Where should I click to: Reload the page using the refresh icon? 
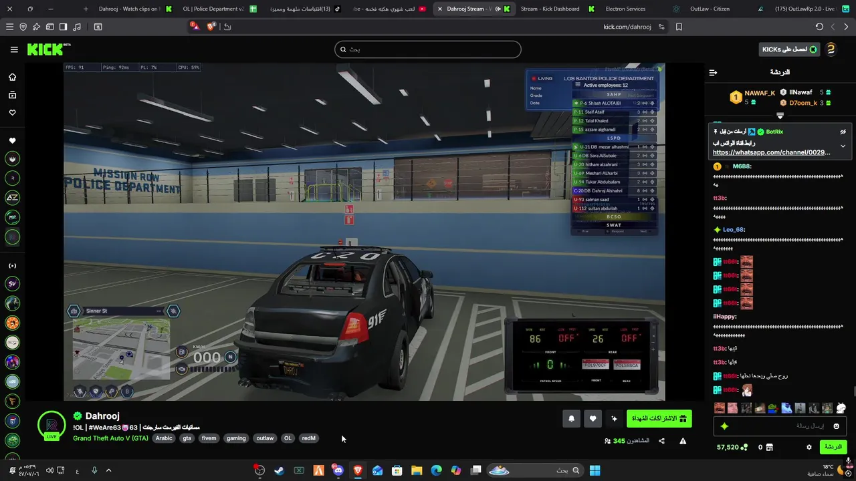coord(819,27)
